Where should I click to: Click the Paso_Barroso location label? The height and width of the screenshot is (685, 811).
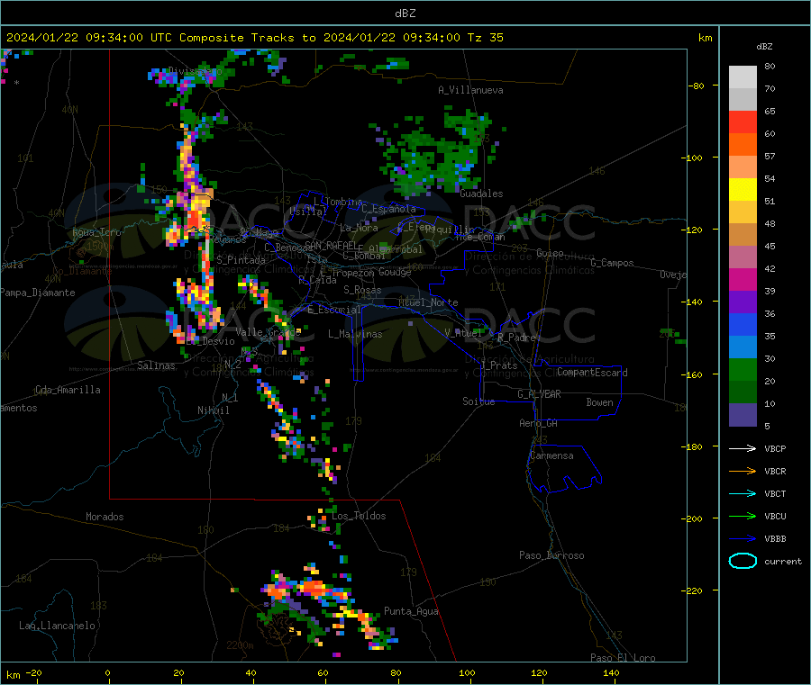point(551,555)
